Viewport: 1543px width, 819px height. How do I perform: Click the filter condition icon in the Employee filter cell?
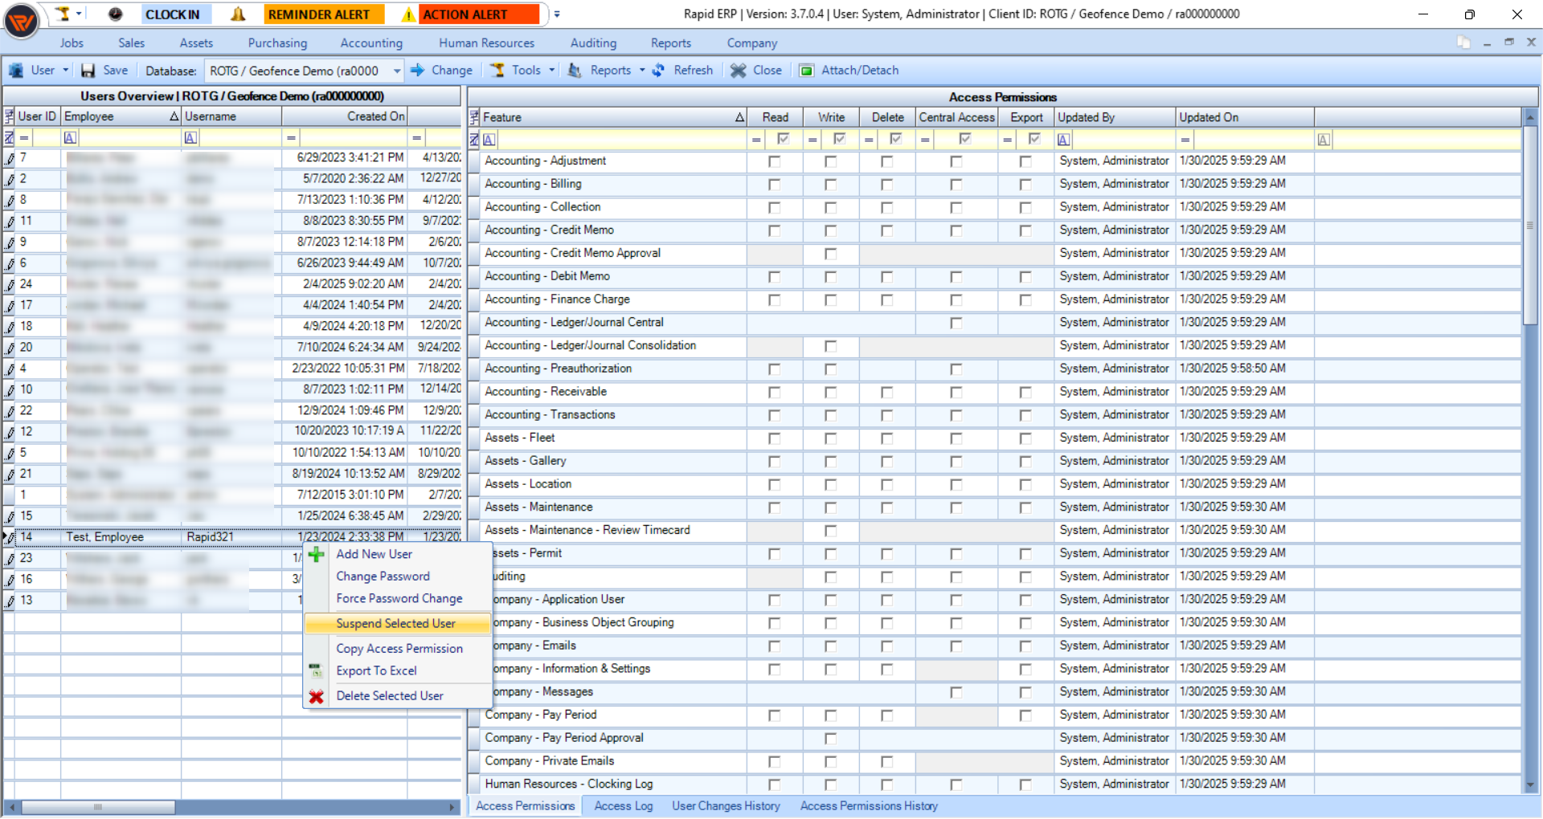(70, 137)
